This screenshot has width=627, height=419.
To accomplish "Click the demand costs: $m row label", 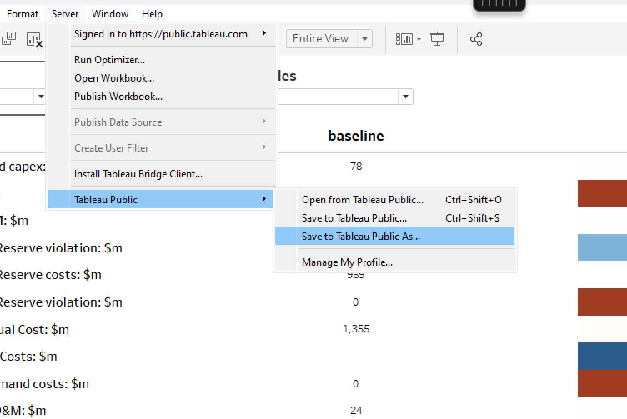I will coord(45,384).
